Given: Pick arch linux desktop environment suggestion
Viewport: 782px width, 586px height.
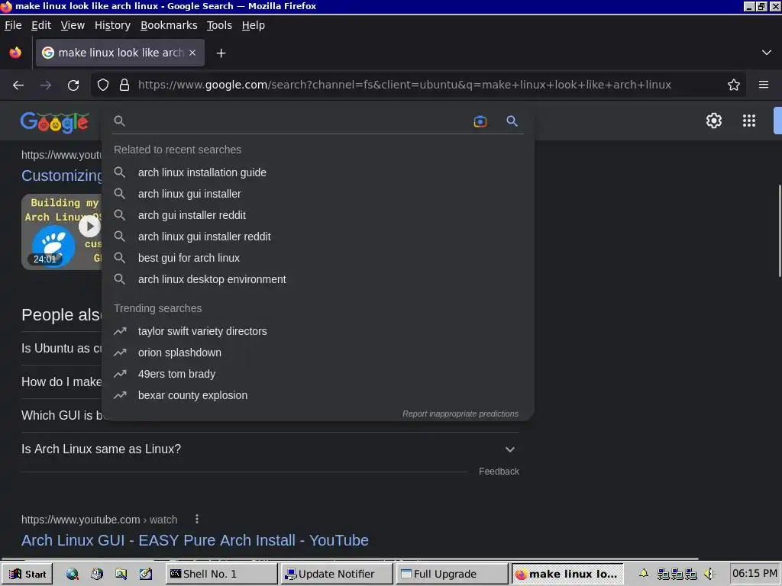Looking at the screenshot, I should (318, 279).
